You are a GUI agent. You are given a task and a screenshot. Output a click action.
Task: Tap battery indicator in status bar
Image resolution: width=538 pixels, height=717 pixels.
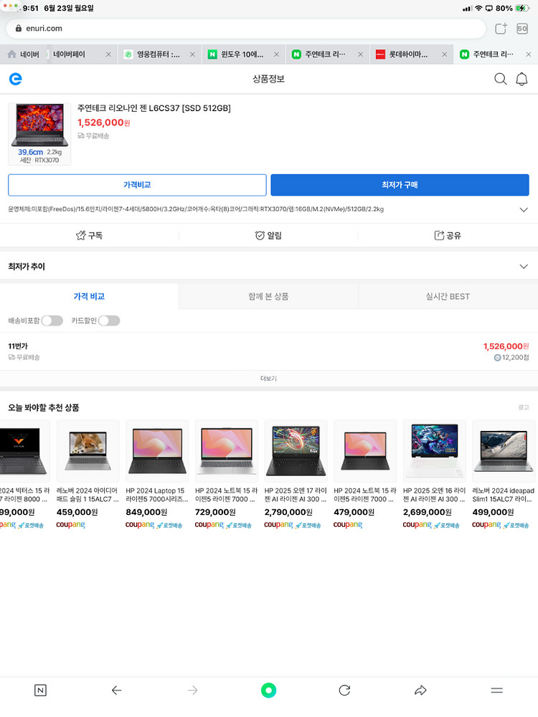point(522,8)
